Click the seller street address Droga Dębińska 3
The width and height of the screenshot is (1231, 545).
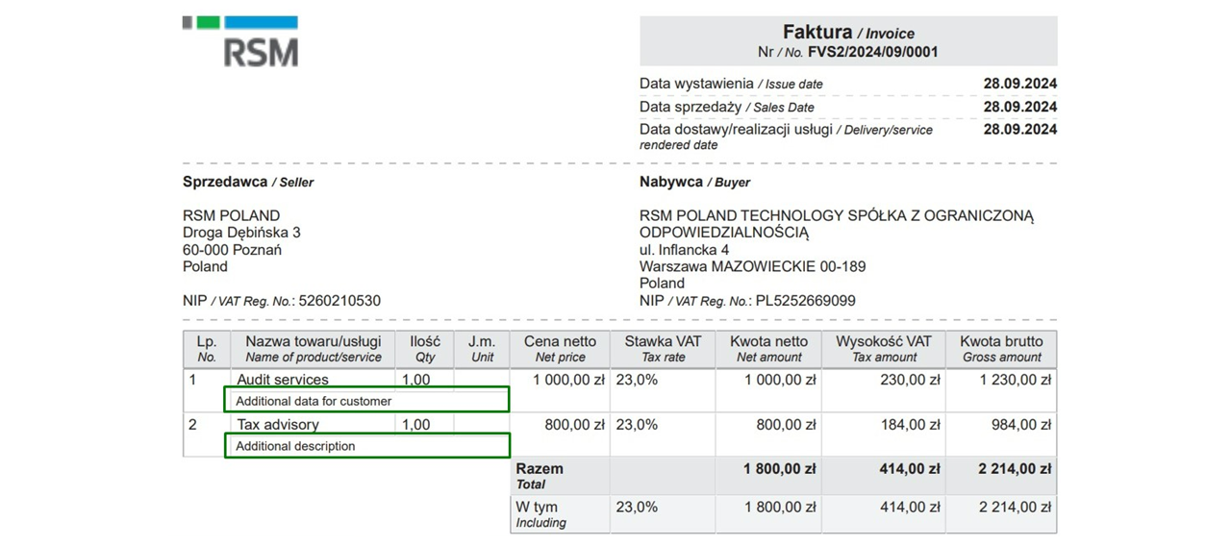point(241,233)
